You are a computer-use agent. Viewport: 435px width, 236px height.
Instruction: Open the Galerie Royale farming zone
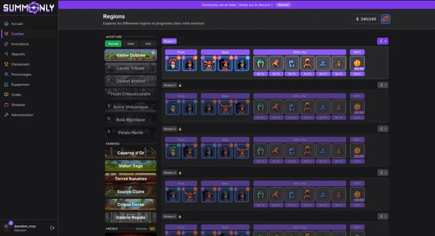tap(130, 217)
